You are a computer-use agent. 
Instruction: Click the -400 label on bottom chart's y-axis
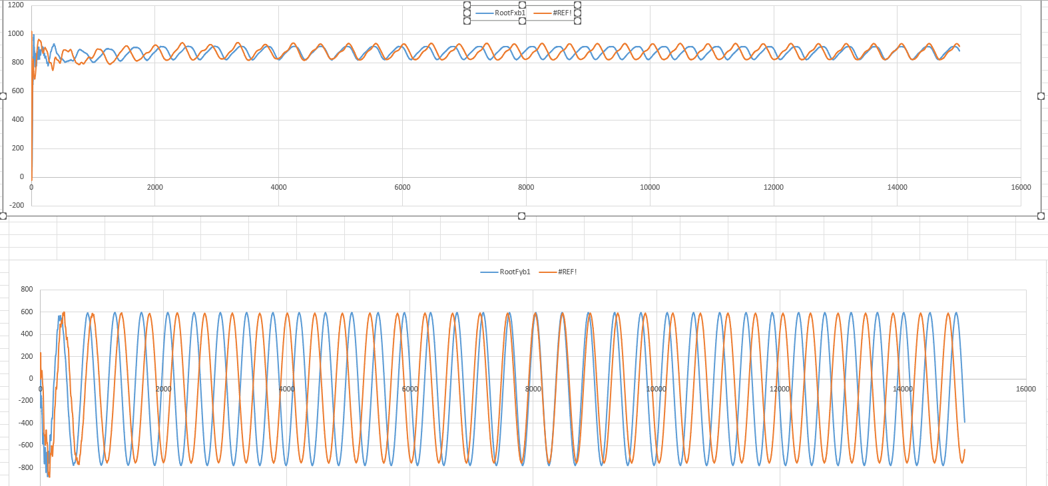pyautogui.click(x=25, y=423)
